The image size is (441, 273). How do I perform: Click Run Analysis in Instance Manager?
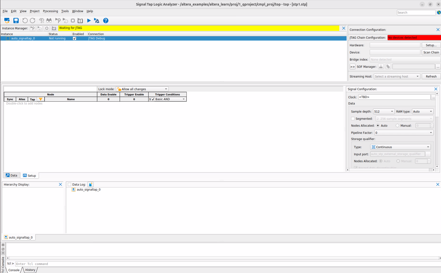pos(32,28)
